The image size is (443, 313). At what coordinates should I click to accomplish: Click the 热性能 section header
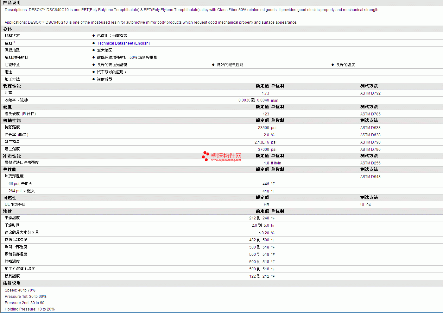[x=9, y=169]
